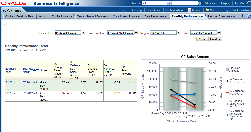Viewport: 251px width, 132px height.
Task: Expand the search scope All dropdown
Action: tap(169, 3)
